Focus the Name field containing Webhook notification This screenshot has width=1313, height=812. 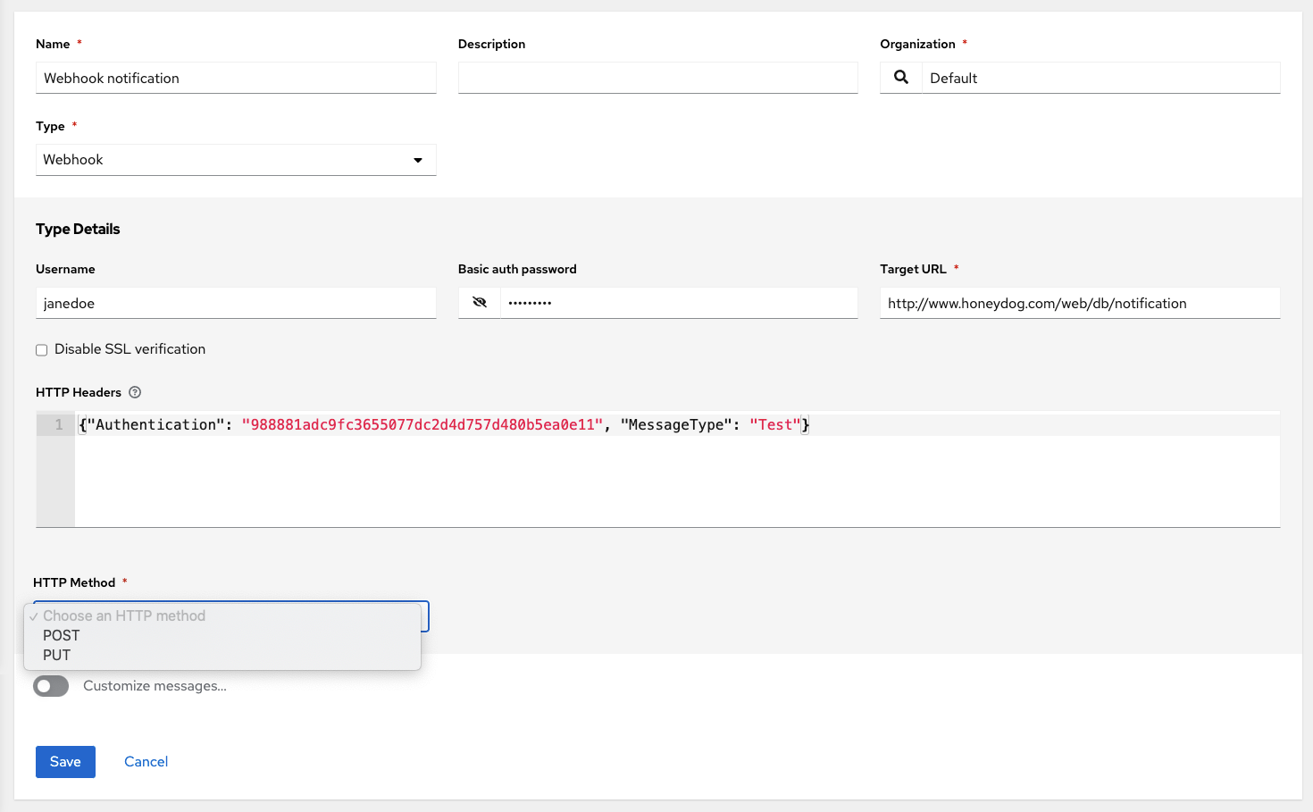236,78
